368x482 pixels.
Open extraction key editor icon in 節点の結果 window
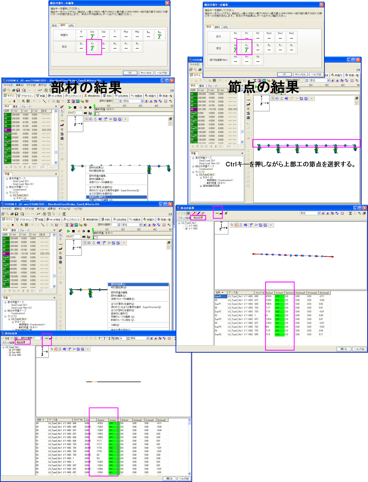click(x=217, y=213)
